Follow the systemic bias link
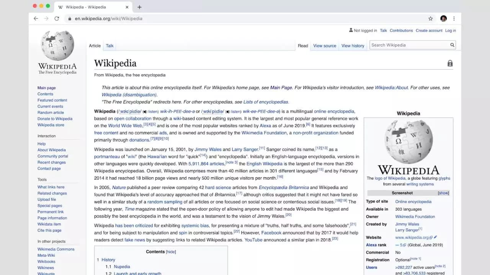The image size is (490, 275). coord(196,226)
